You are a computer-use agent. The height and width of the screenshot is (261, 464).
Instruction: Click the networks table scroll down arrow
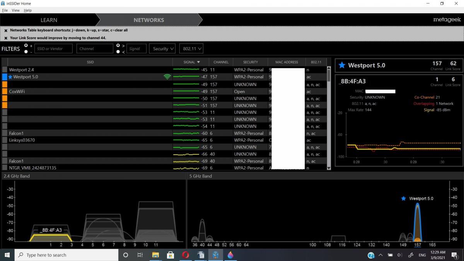click(x=329, y=168)
